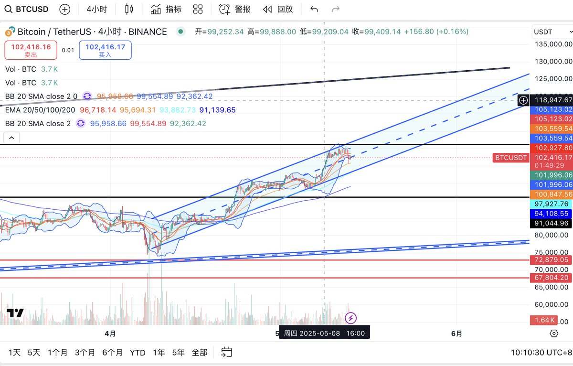
Task: Open the BTCUSD symbol search
Action: [x=27, y=9]
